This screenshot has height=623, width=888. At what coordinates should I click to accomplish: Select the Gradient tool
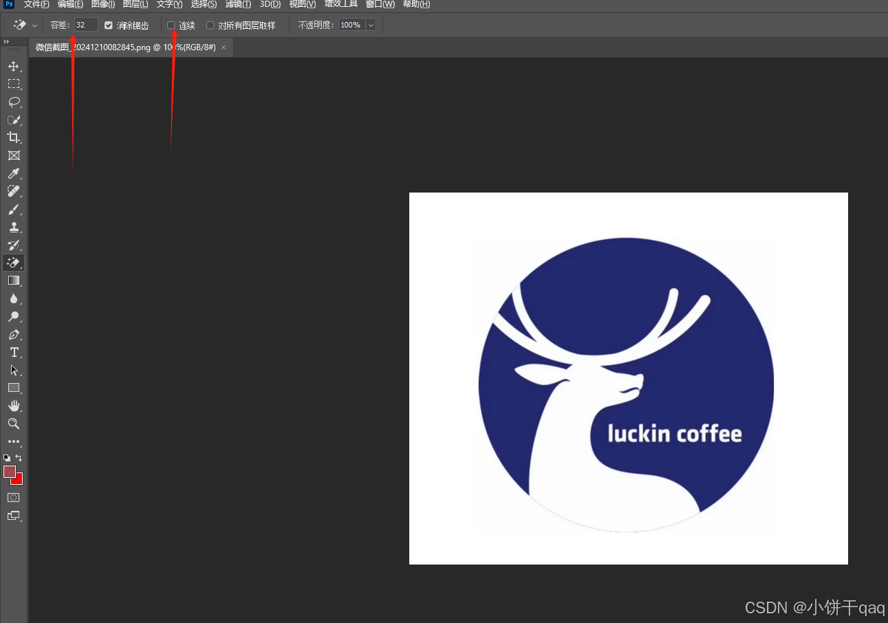click(13, 281)
